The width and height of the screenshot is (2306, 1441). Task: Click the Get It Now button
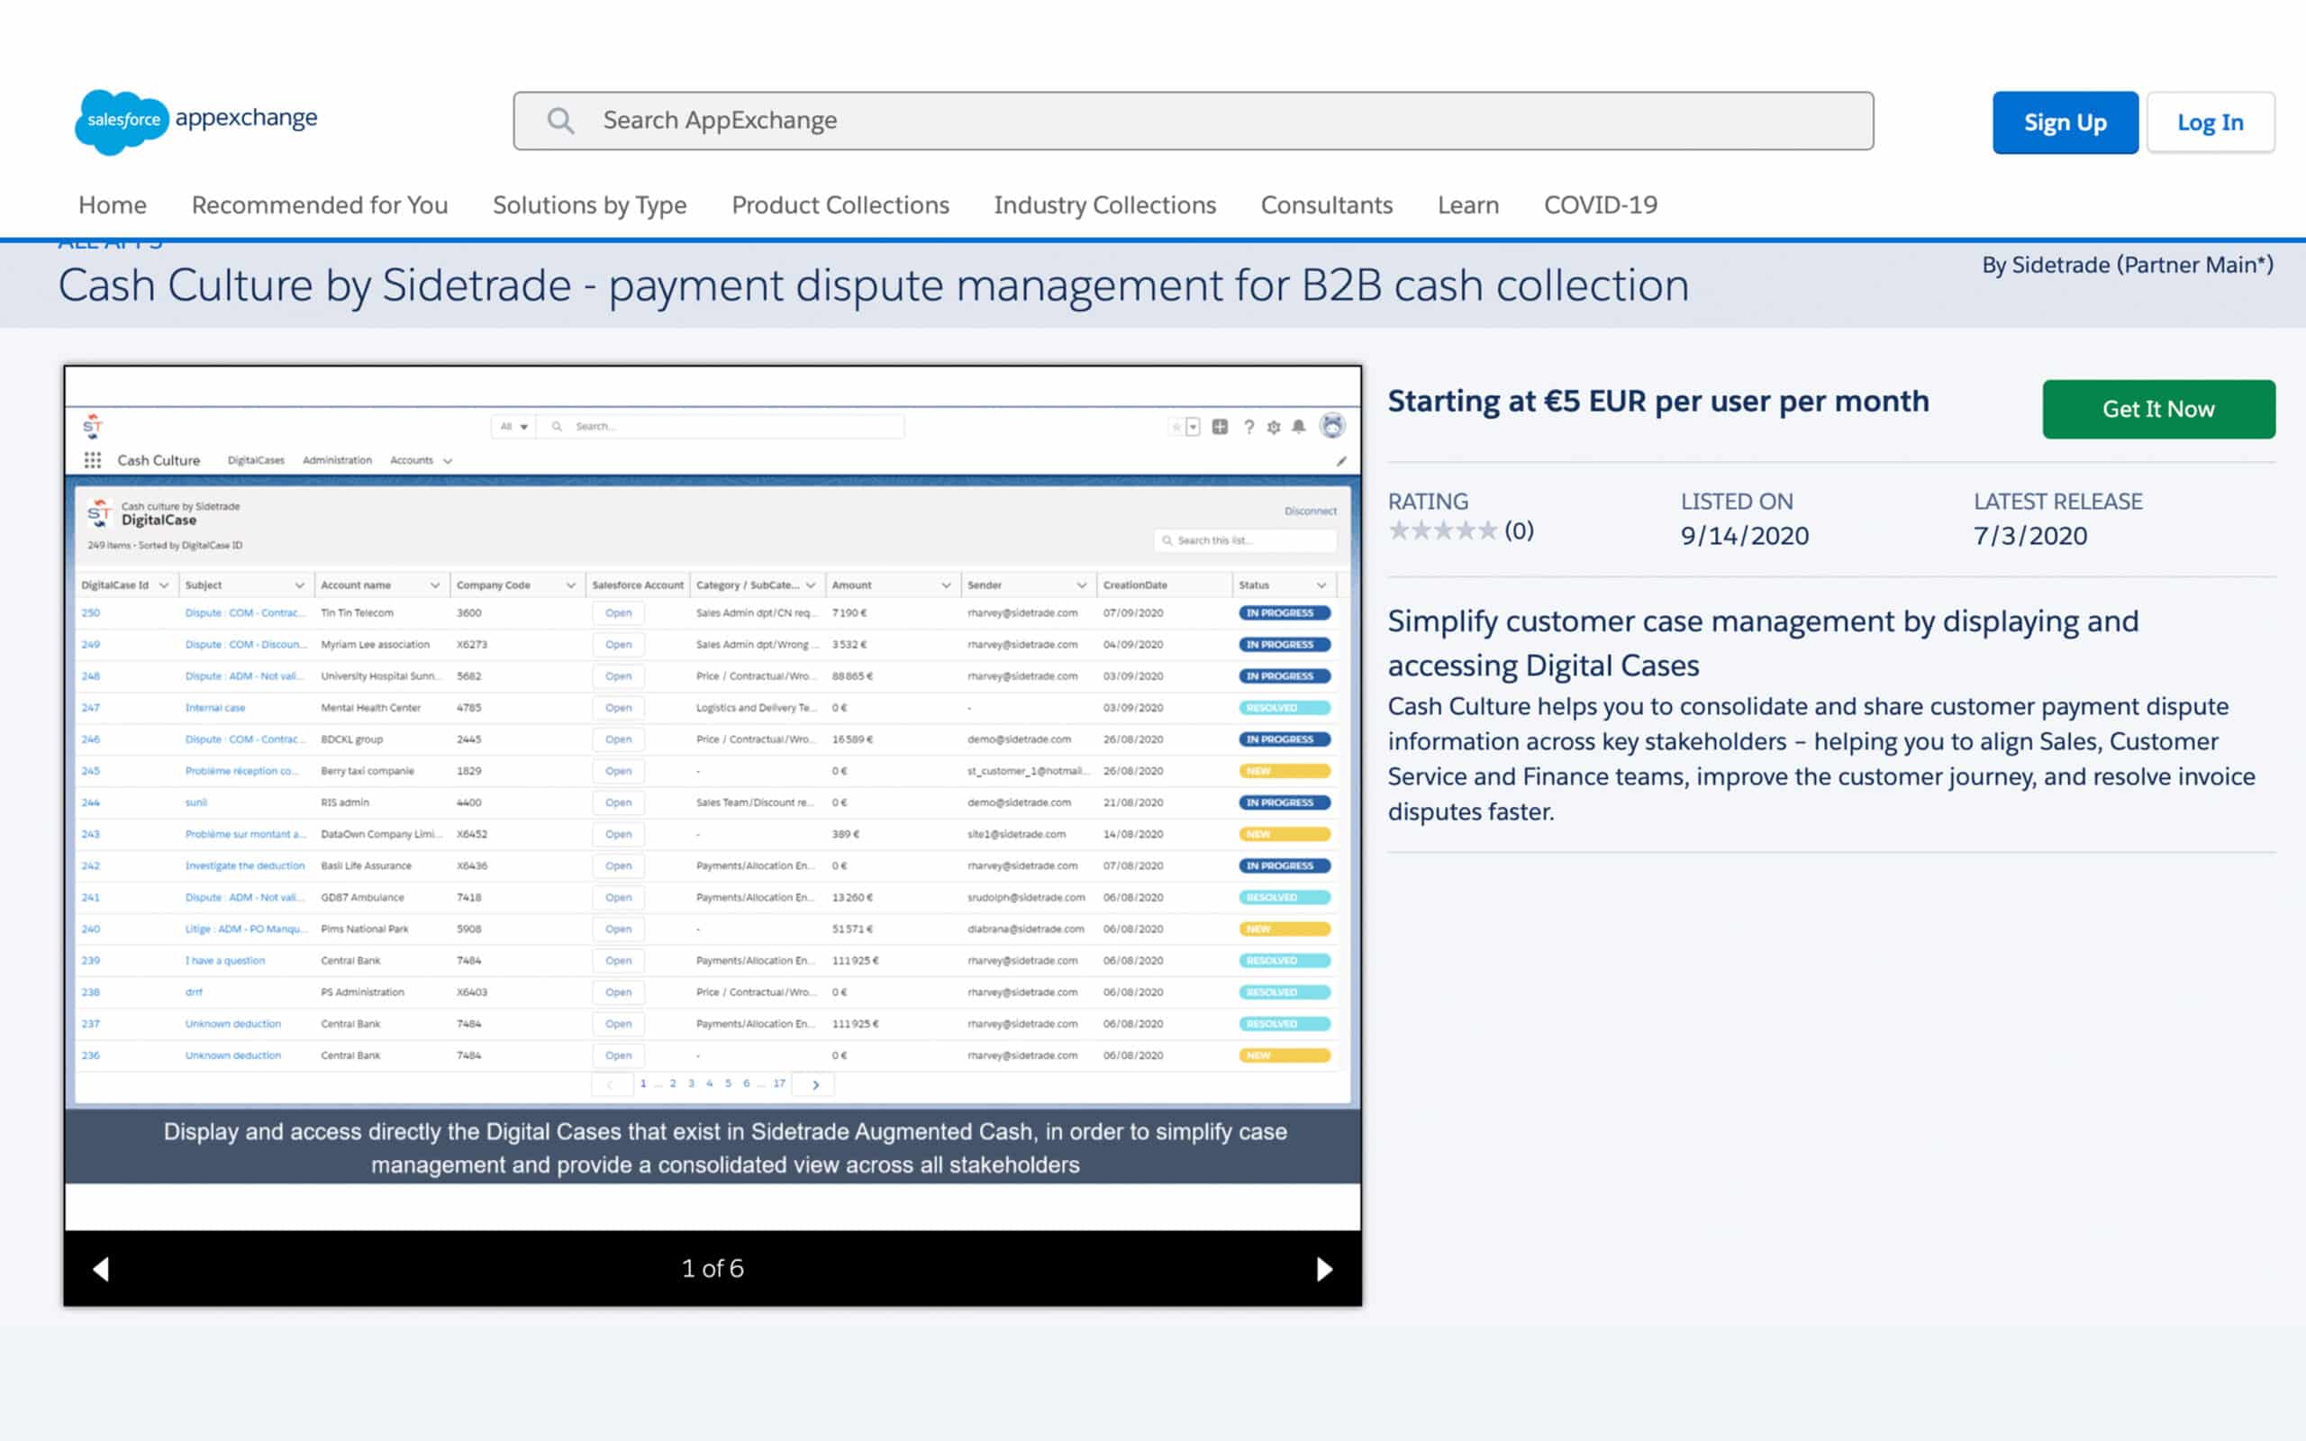click(x=2158, y=409)
